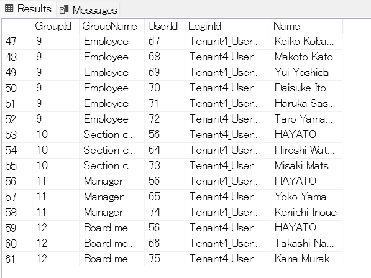Select the GroupId column header
Image resolution: width=371 pixels, height=278 pixels.
tap(55, 26)
